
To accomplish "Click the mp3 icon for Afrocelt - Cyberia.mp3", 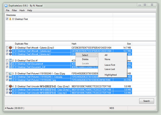I will point(10,51).
